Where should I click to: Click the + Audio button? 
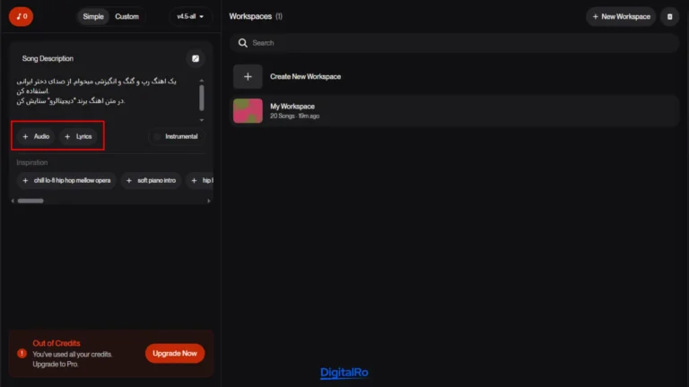[36, 137]
